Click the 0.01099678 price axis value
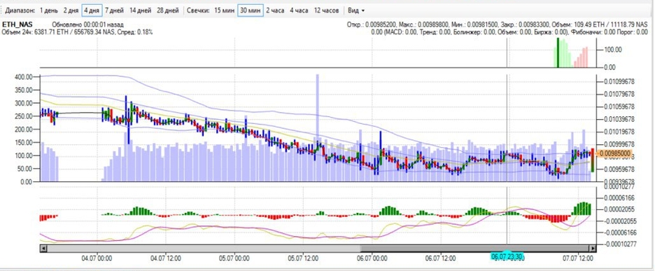Image resolution: width=655 pixels, height=271 pixels. (x=619, y=81)
